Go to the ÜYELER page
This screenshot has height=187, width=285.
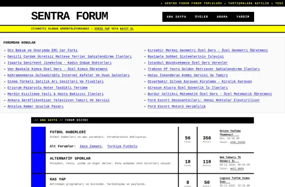tap(201, 17)
